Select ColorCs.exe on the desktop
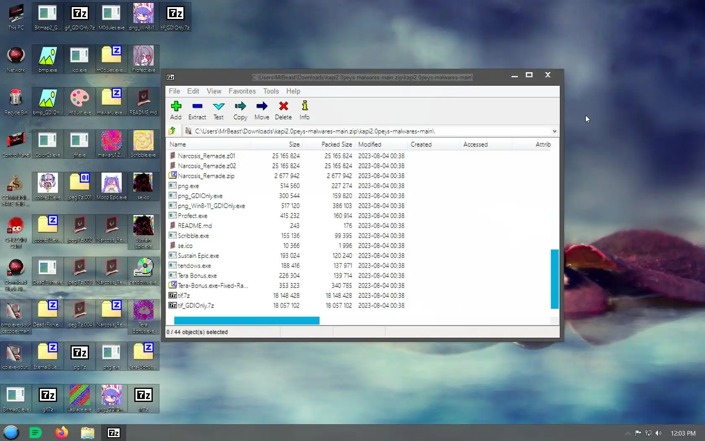 pyautogui.click(x=48, y=144)
